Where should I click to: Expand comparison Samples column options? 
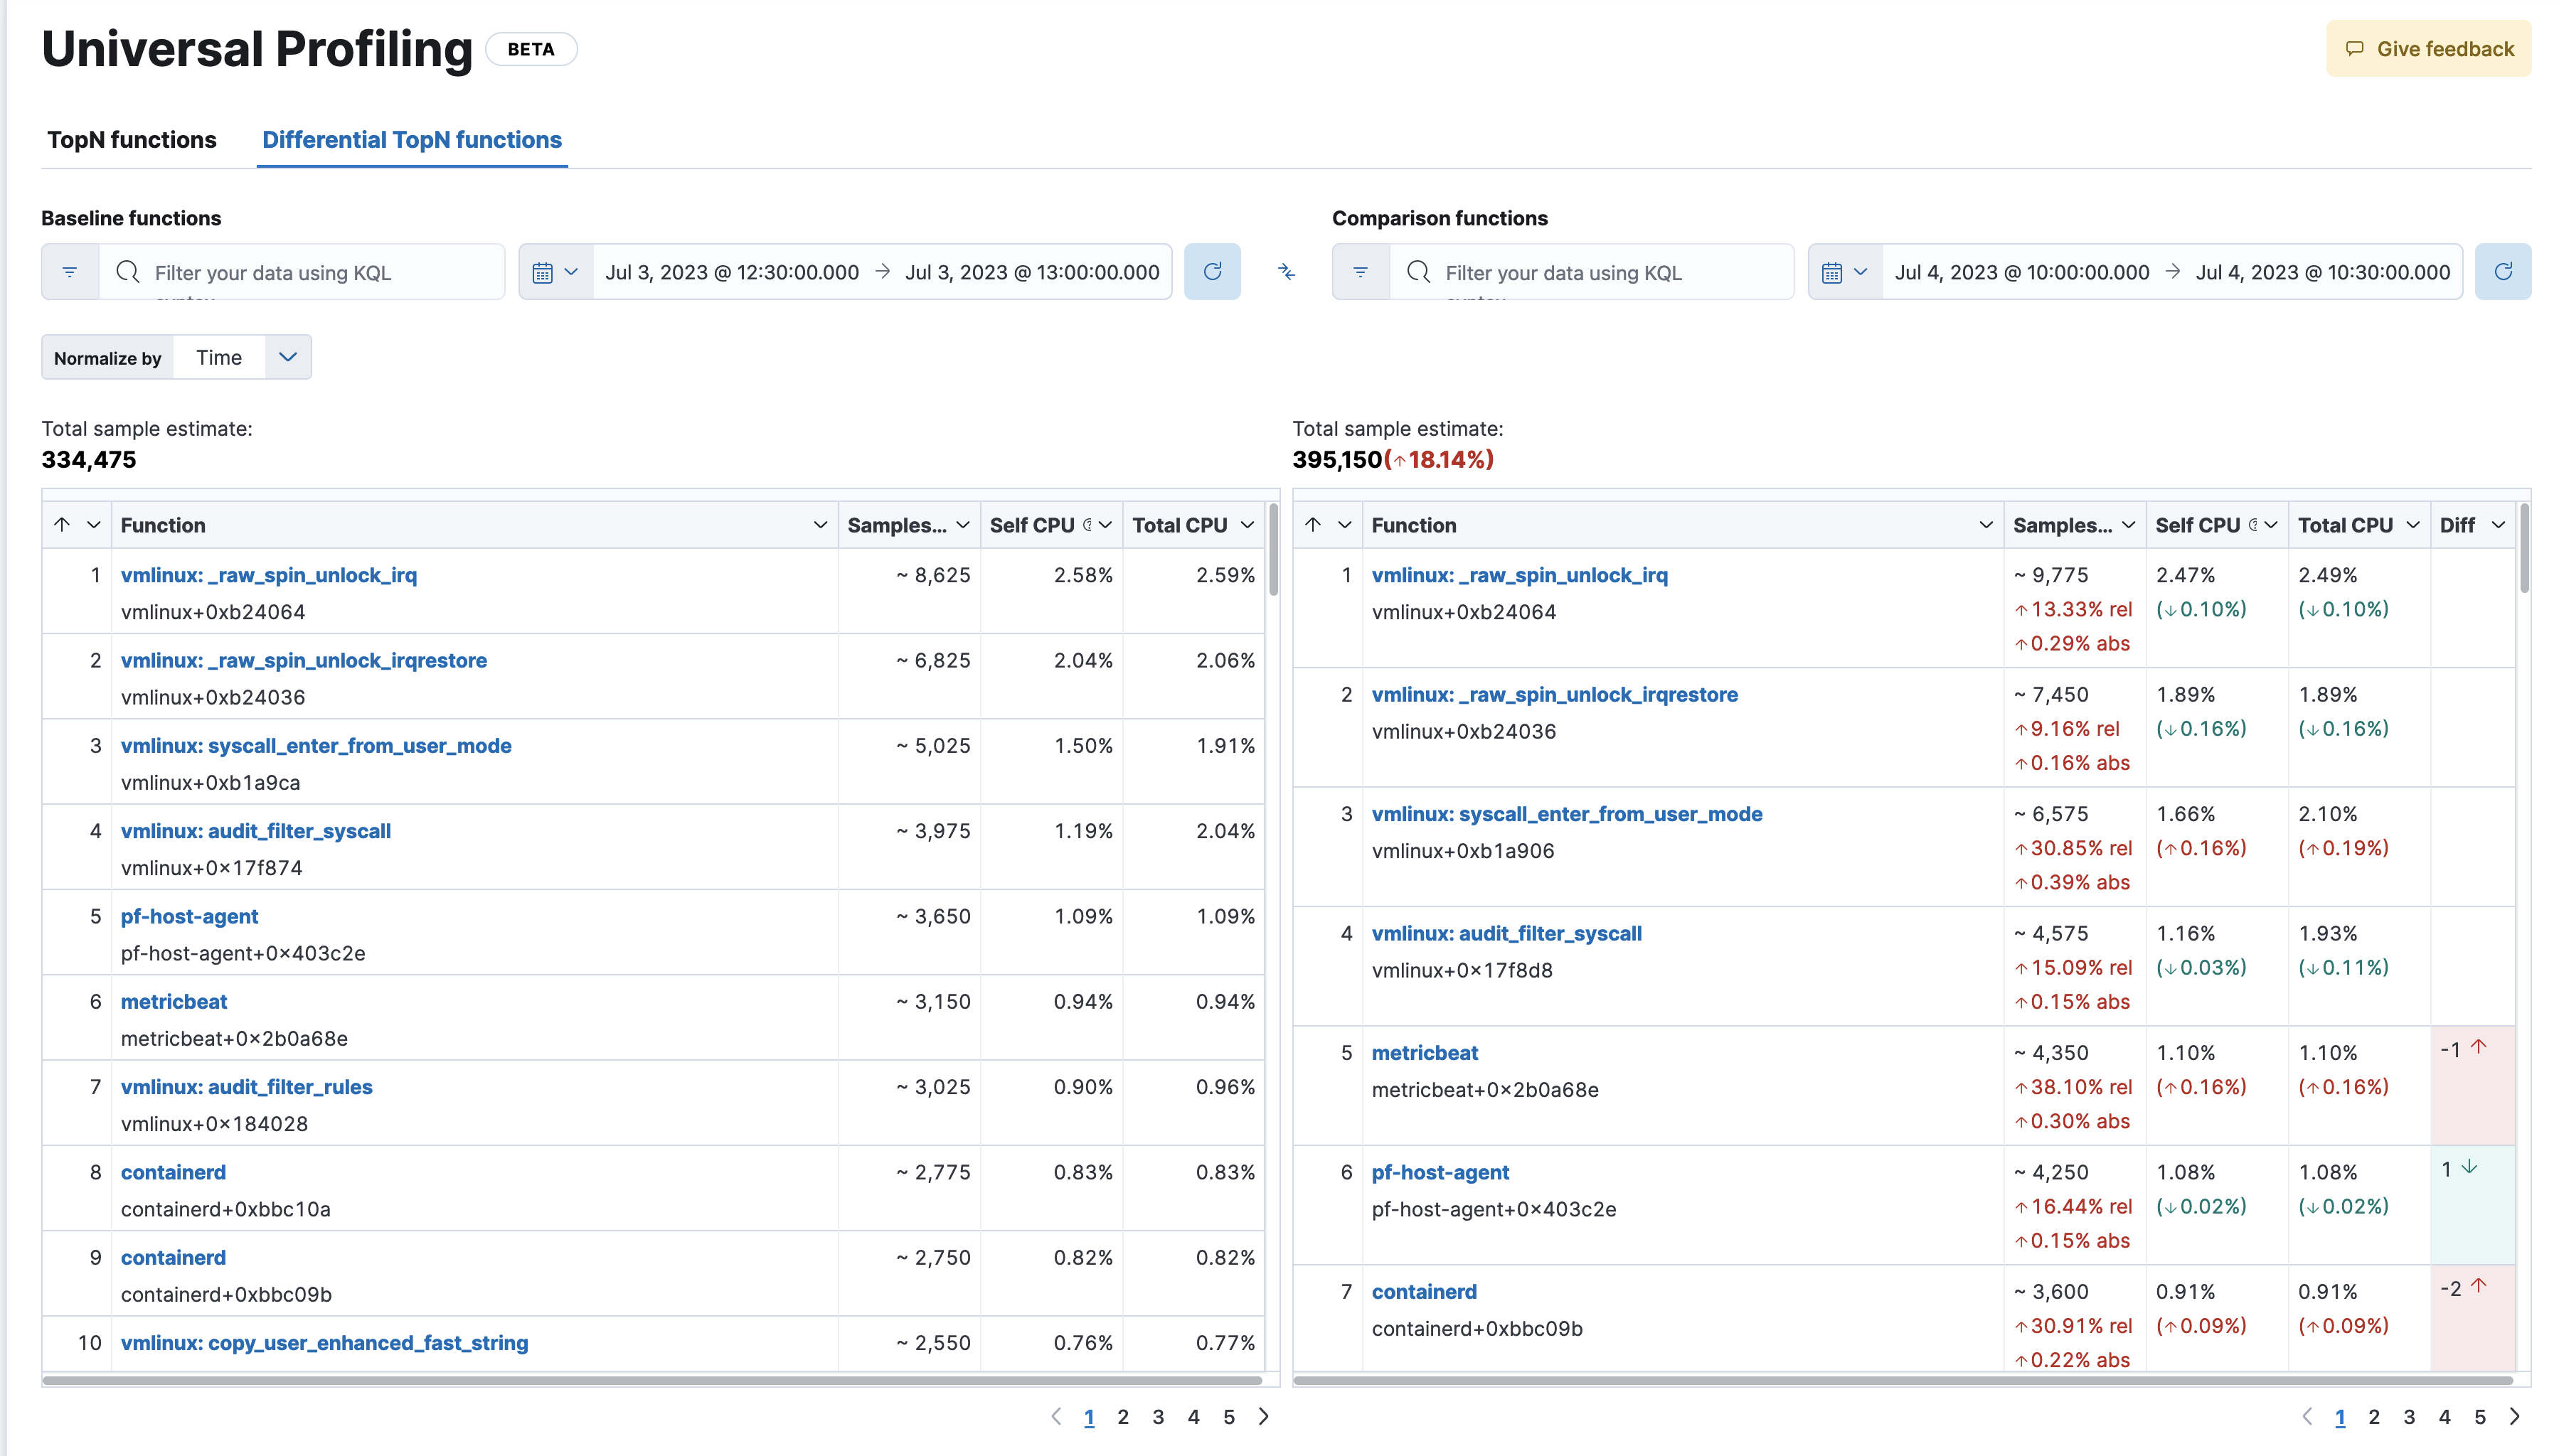tap(2128, 525)
